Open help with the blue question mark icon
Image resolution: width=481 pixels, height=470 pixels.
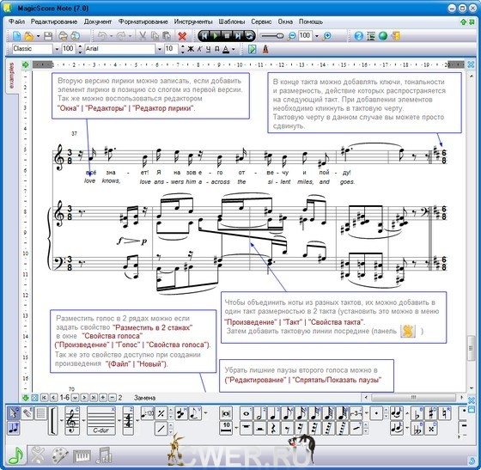[358, 36]
